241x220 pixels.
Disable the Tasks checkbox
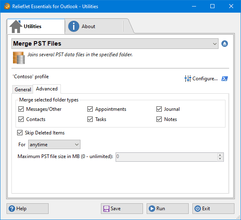tap(90, 119)
